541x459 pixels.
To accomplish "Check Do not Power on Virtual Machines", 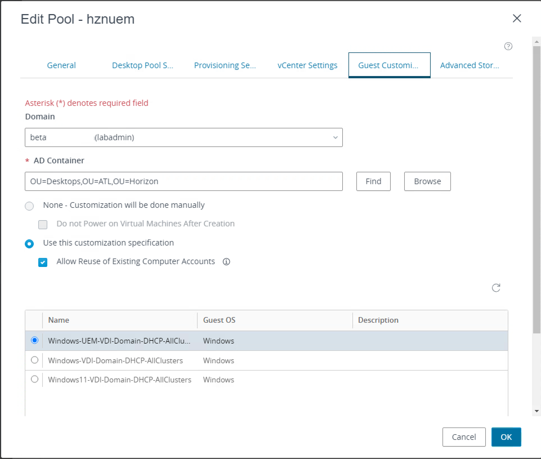I will pyautogui.click(x=43, y=224).
